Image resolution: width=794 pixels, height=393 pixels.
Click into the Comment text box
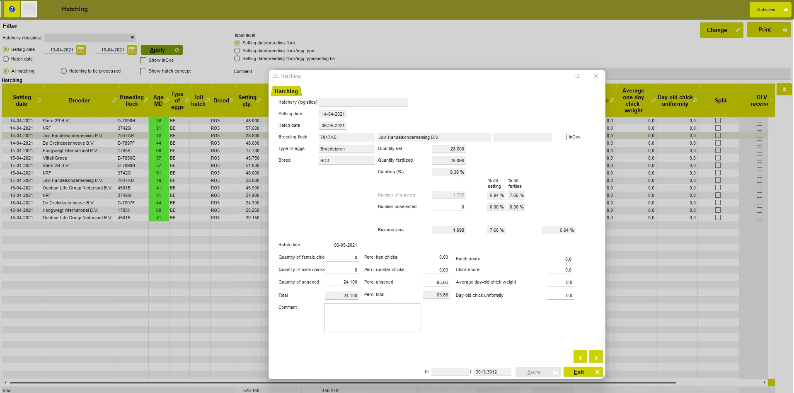tap(372, 318)
